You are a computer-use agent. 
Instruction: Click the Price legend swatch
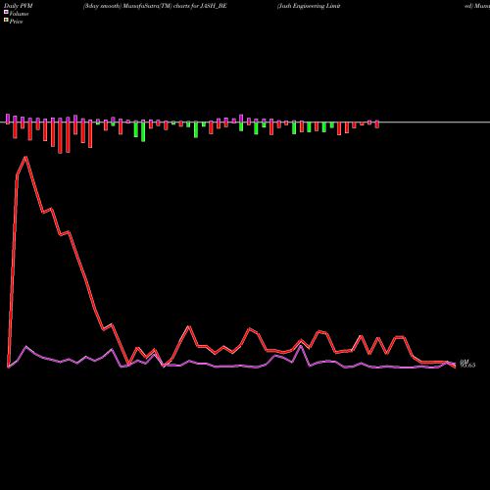point(6,21)
